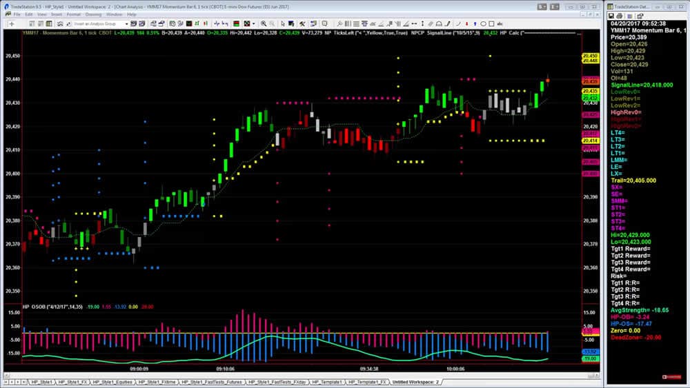Select the horizontal double-arrow drawing tool
Image resolution: width=690 pixels, height=388 pixels.
(414, 23)
